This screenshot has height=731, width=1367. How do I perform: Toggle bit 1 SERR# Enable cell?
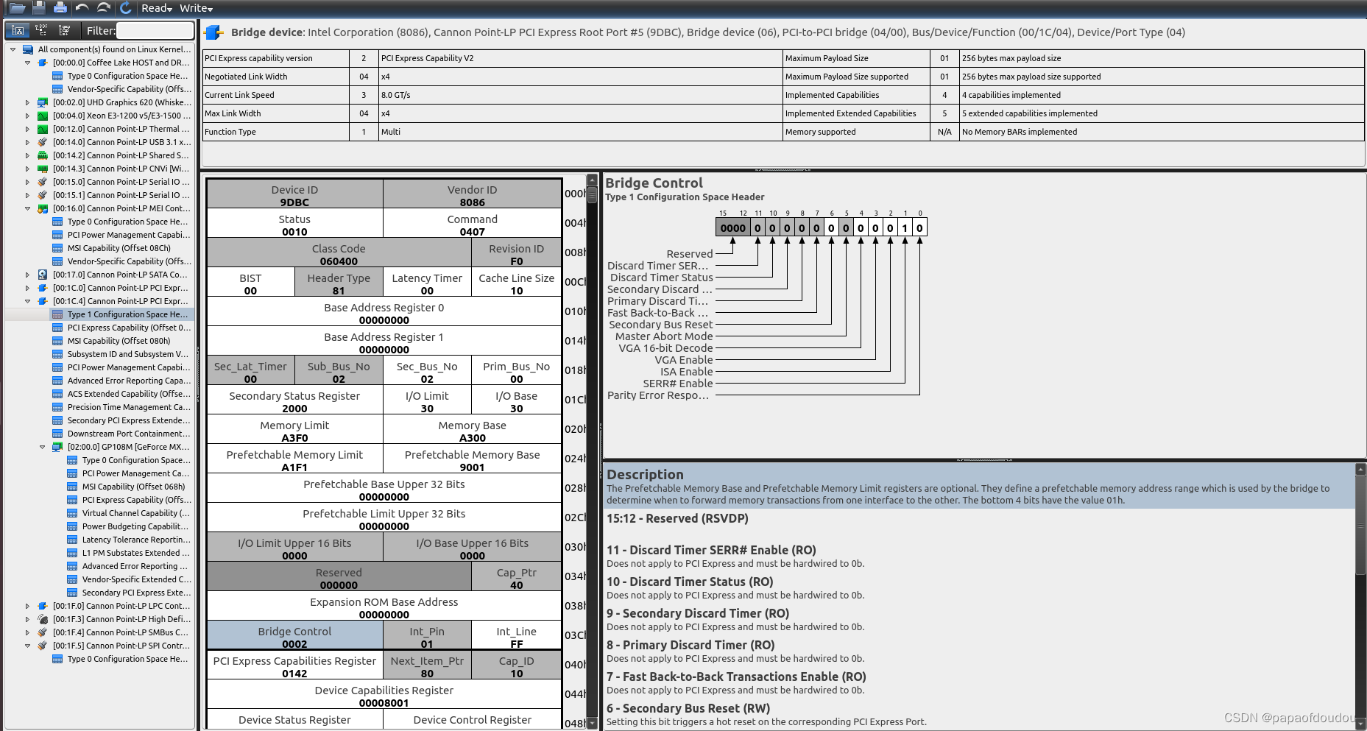tap(905, 227)
